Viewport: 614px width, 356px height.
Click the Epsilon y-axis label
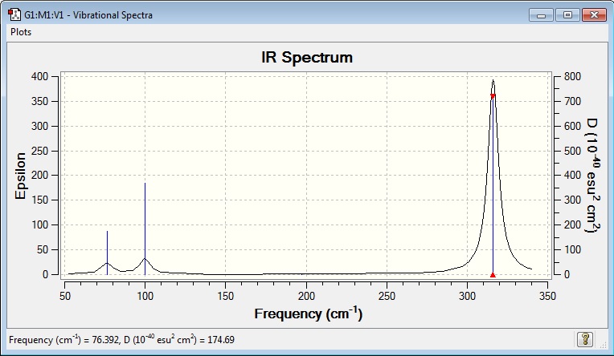tap(20, 176)
